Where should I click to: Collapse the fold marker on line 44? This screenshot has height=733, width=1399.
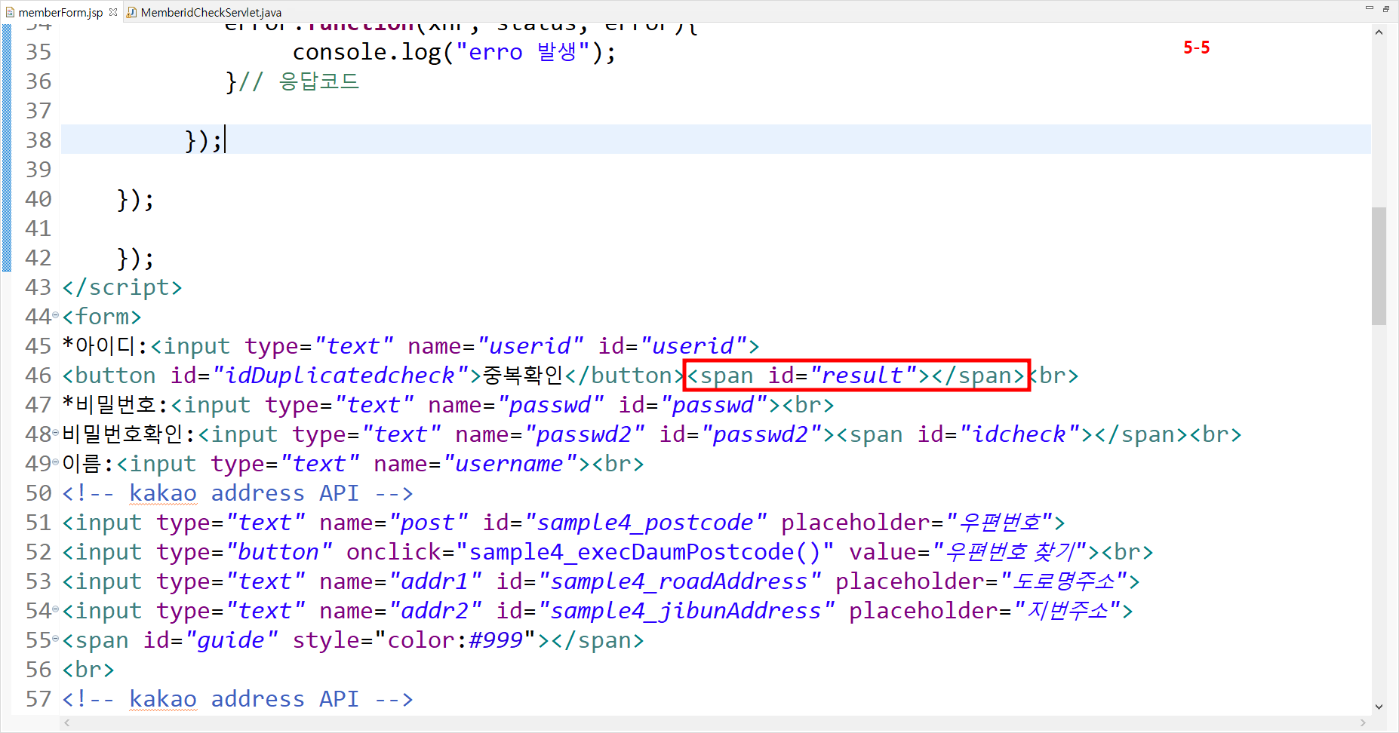pyautogui.click(x=56, y=315)
